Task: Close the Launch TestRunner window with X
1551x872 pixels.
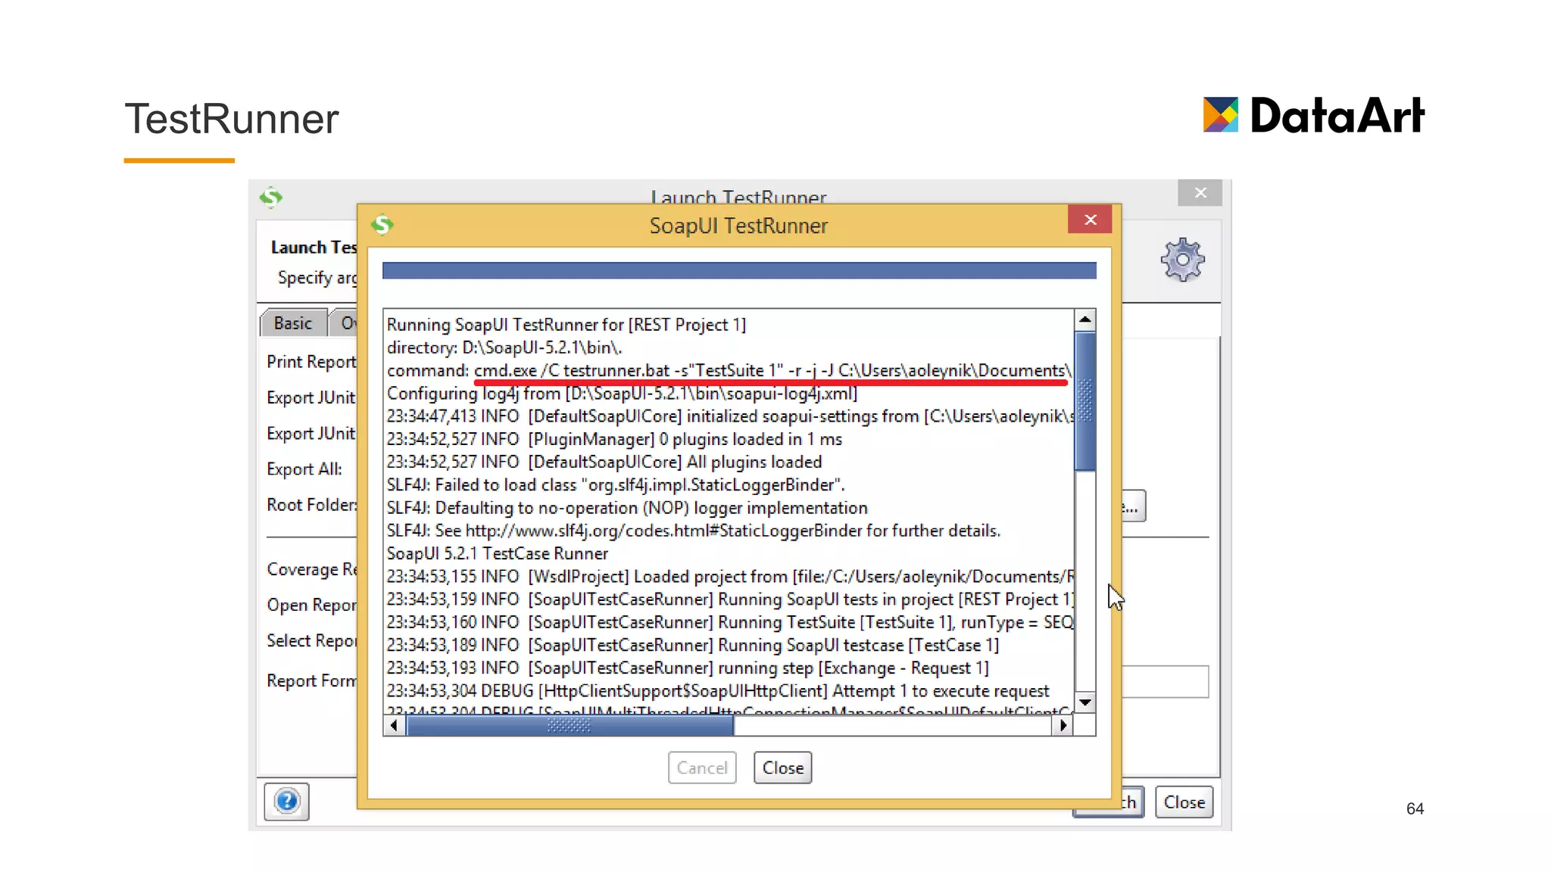Action: coord(1200,193)
